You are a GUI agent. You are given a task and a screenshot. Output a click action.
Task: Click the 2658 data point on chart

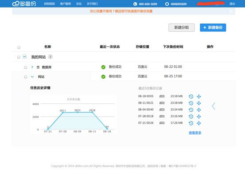(92, 112)
